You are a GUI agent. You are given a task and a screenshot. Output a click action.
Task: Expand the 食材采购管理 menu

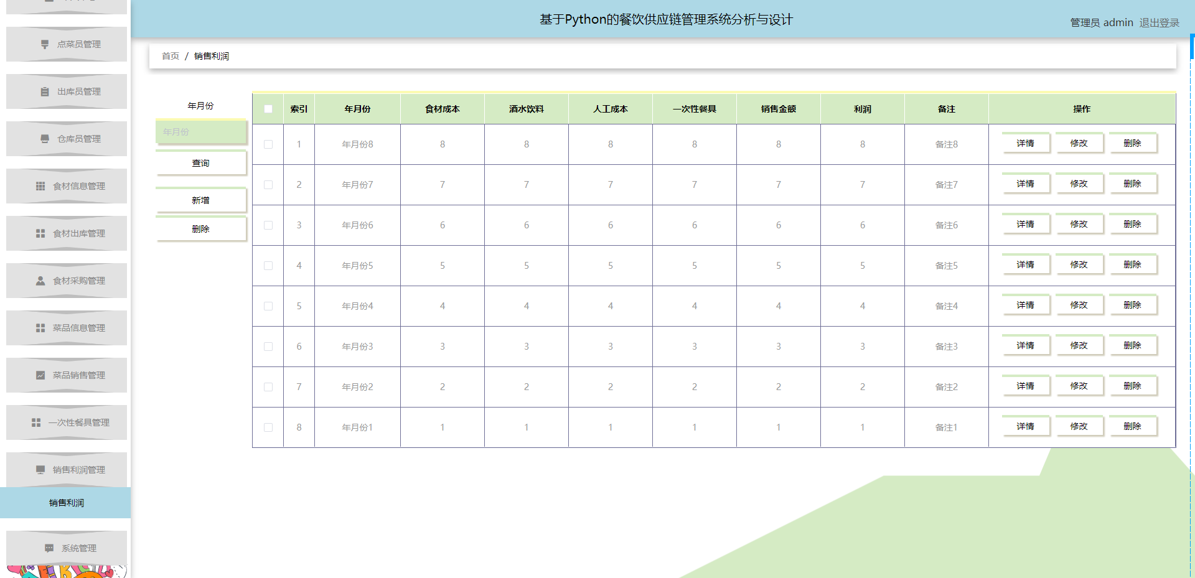tap(67, 281)
